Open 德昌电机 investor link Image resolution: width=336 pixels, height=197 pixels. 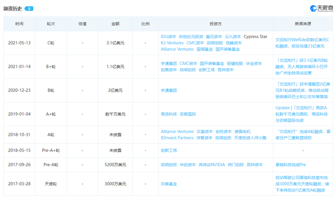(x=243, y=132)
